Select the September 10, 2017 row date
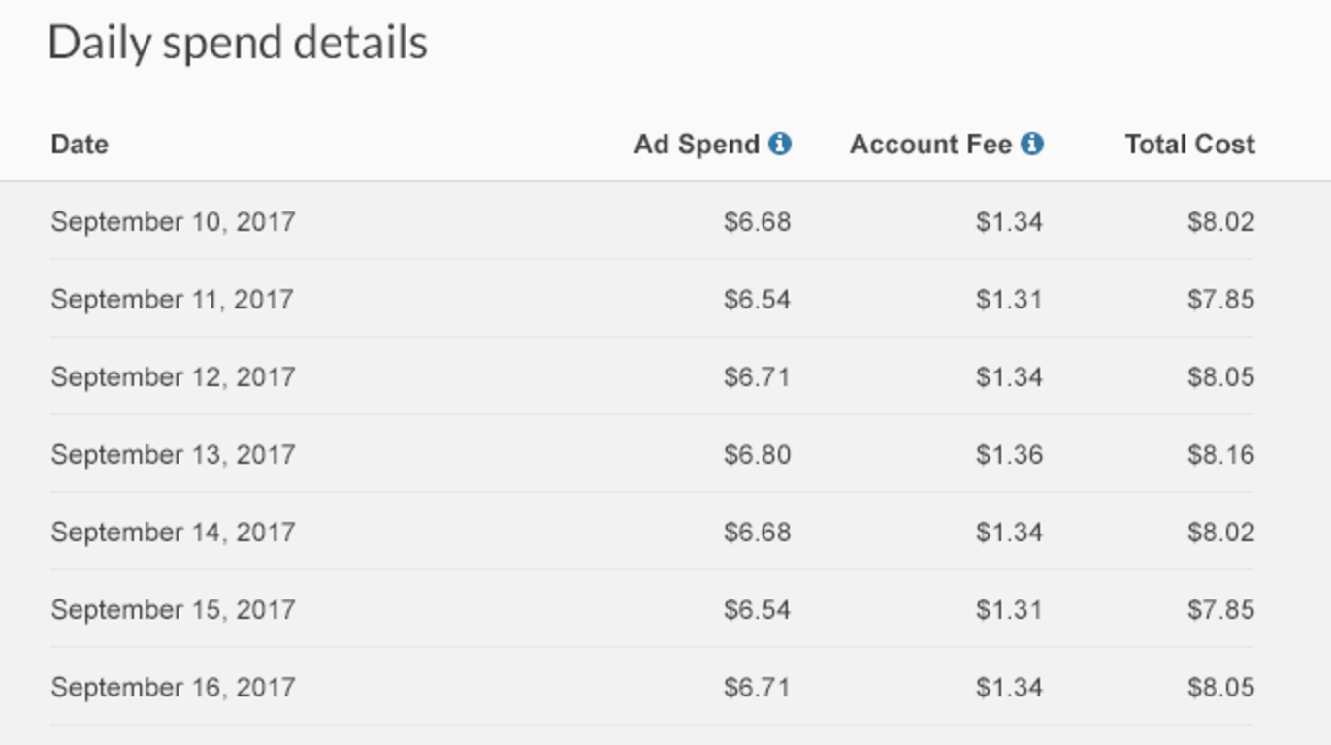This screenshot has width=1331, height=745. tap(173, 222)
